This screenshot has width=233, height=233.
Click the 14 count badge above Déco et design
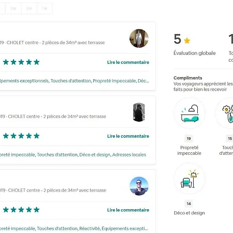click(x=188, y=203)
